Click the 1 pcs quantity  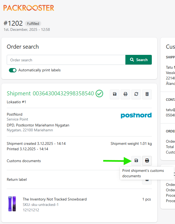click(x=146, y=199)
